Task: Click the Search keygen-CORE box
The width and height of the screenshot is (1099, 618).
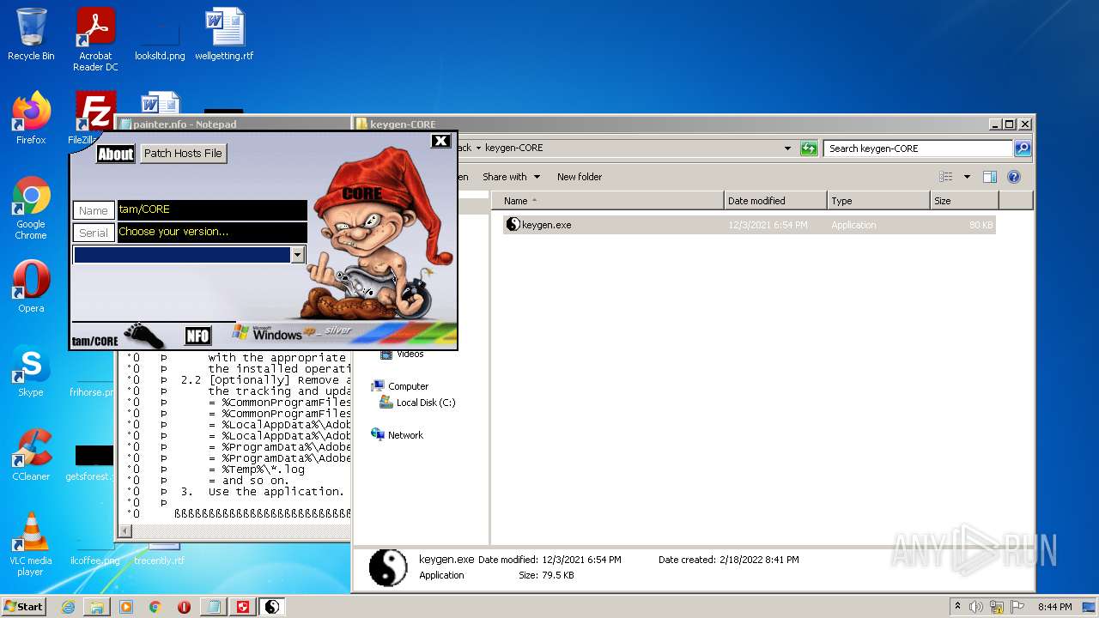Action: 917,148
